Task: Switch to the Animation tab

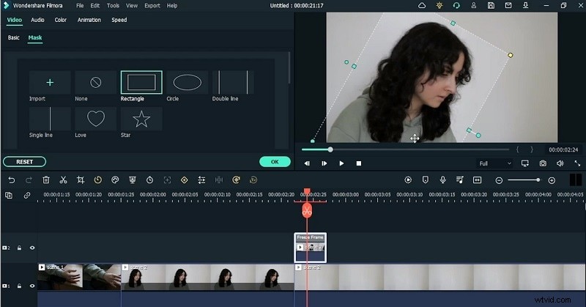Action: tap(89, 20)
